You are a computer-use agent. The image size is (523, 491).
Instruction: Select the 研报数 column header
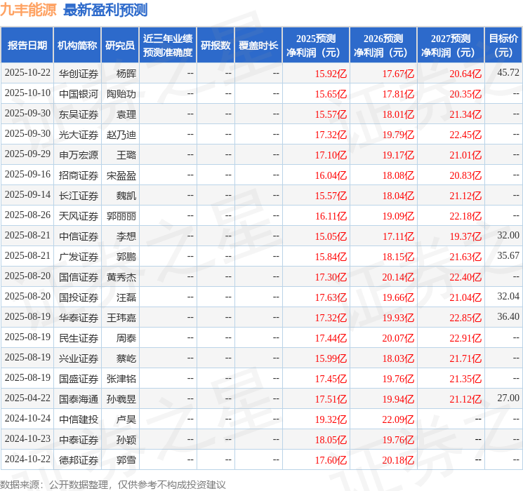click(216, 46)
